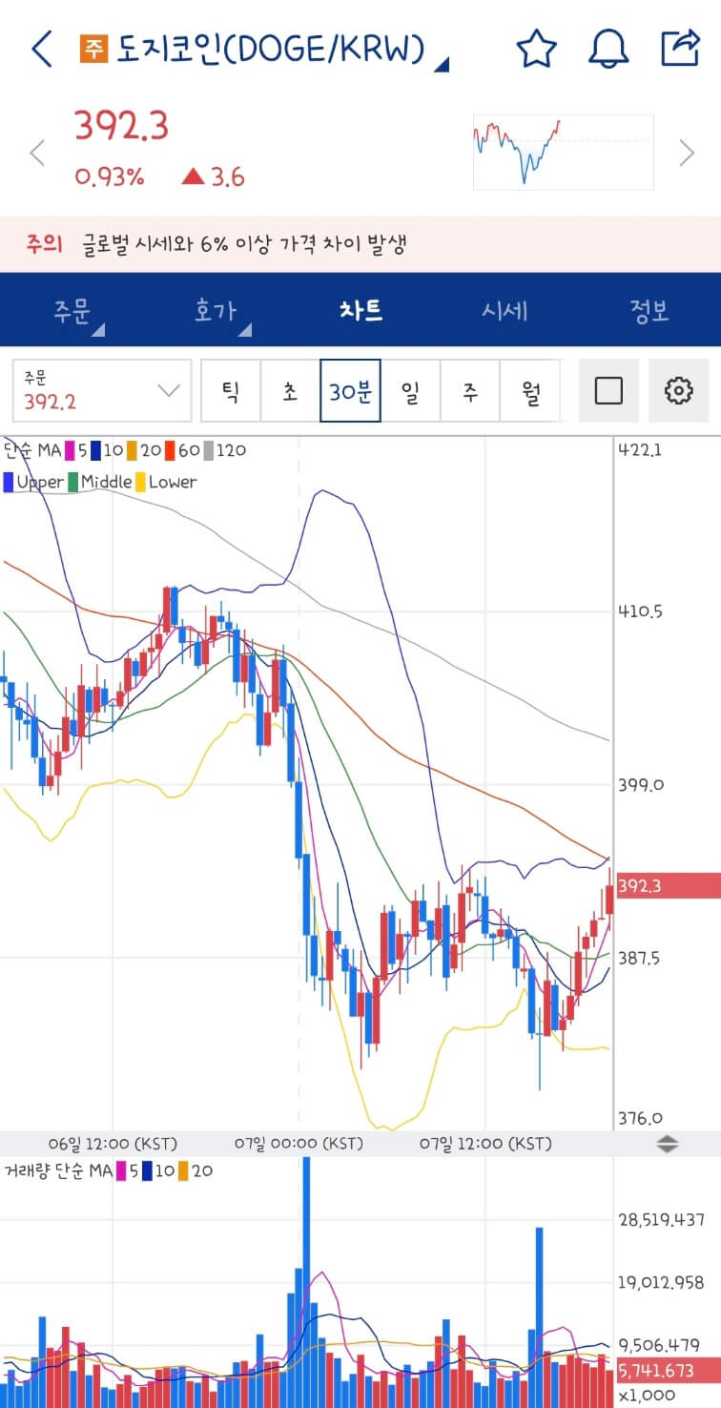This screenshot has width=721, height=1408.
Task: Tap the MA 5 magenta color swatch
Action: 70,450
